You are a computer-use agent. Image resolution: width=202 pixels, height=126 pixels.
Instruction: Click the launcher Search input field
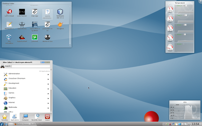pyautogui.click(x=31, y=66)
